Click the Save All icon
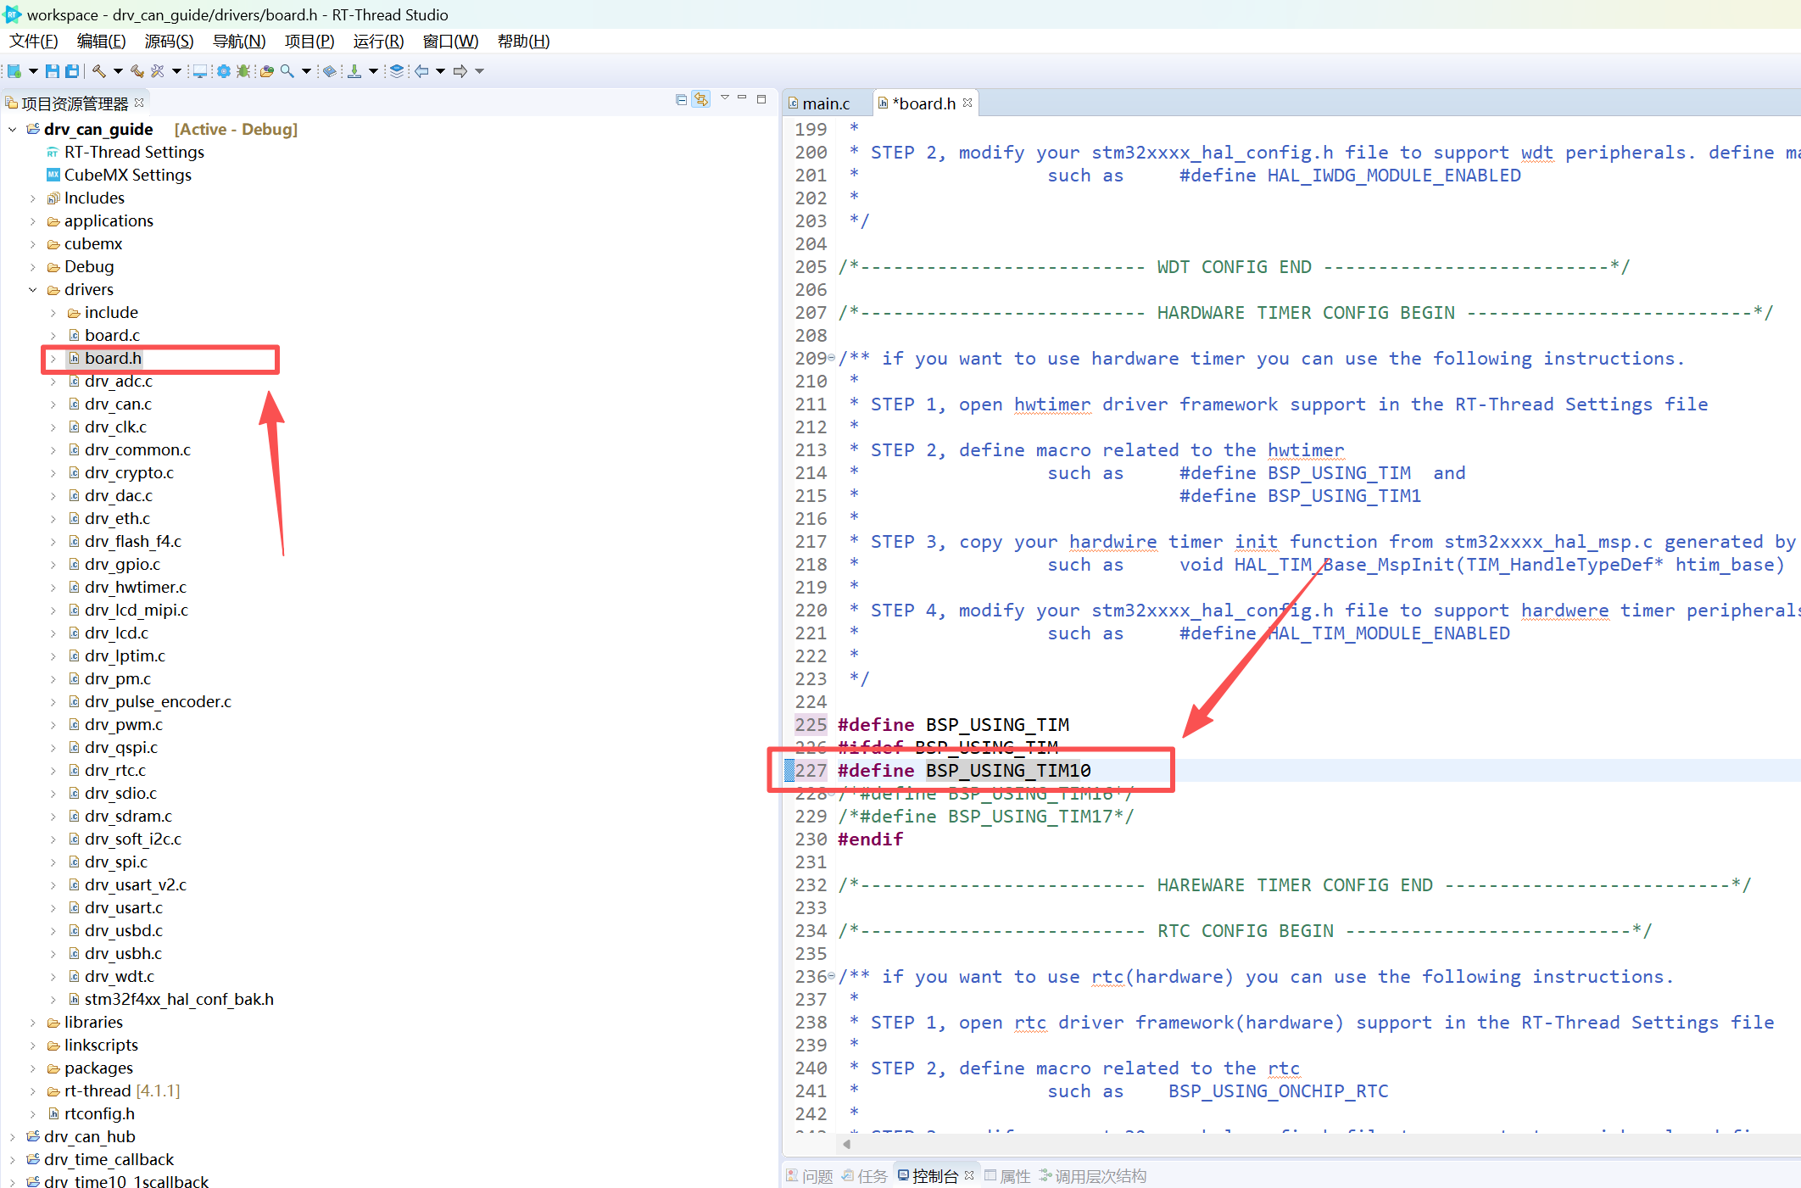 [x=73, y=71]
